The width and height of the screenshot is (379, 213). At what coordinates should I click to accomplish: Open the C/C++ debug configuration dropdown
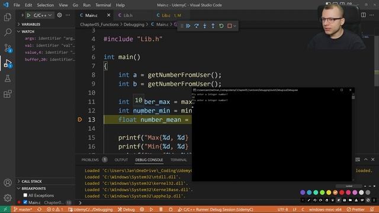(43, 15)
